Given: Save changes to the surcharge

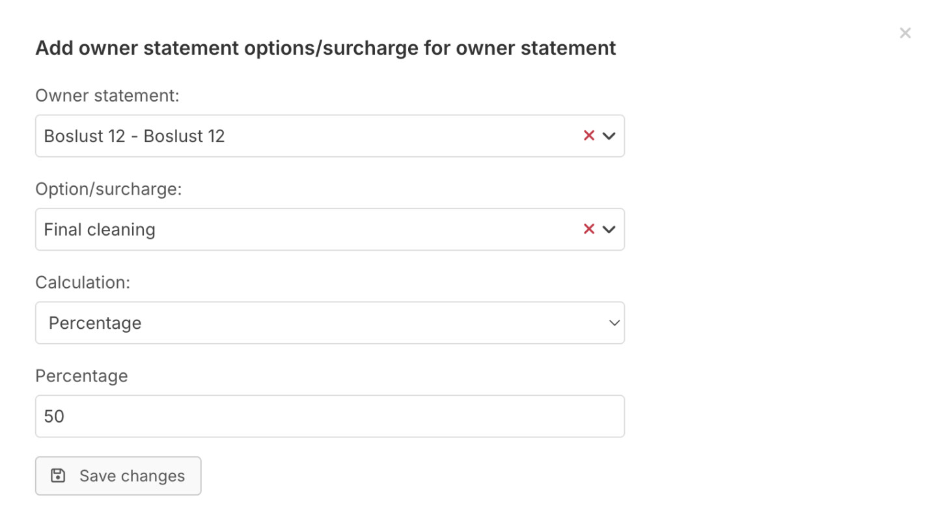Looking at the screenshot, I should (x=118, y=475).
